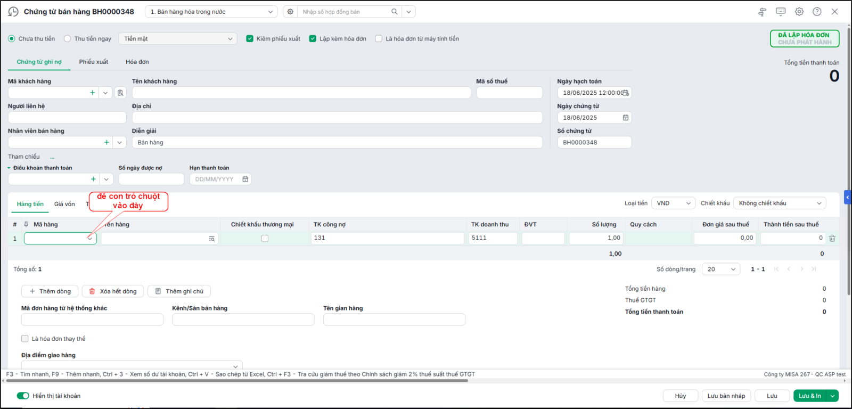The height and width of the screenshot is (409, 852).
Task: Expand Lưu & In split button arrow
Action: tap(832, 396)
